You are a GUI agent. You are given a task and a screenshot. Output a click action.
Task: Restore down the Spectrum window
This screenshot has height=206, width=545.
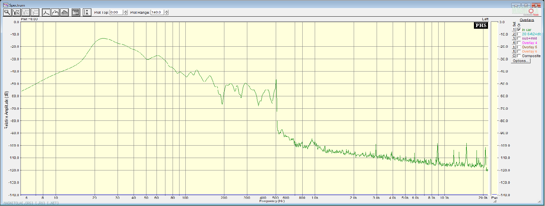pyautogui.click(x=526, y=5)
